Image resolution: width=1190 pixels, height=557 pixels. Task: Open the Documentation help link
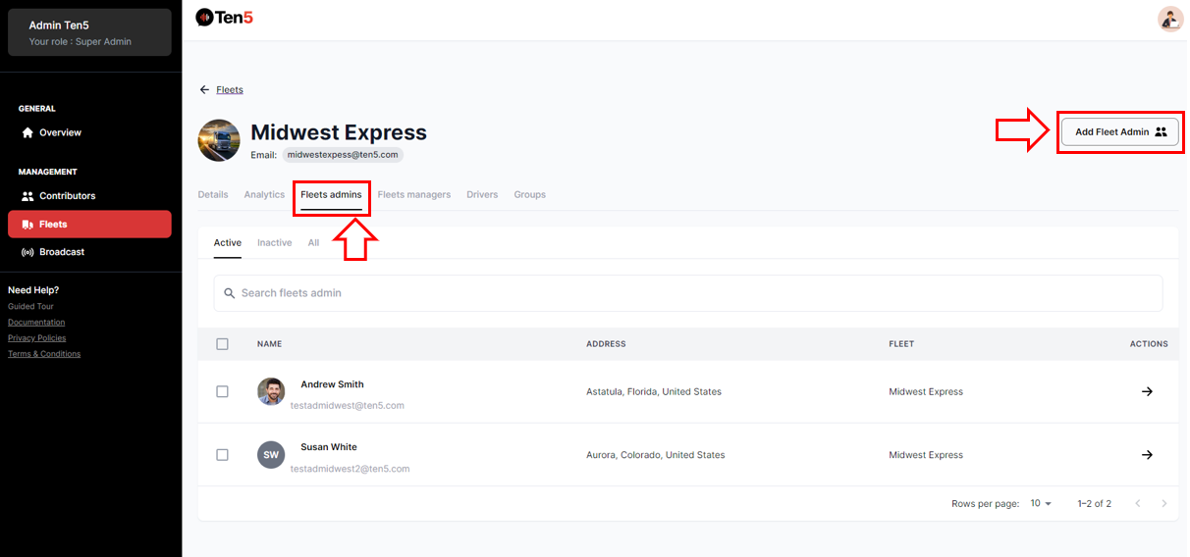pos(36,322)
